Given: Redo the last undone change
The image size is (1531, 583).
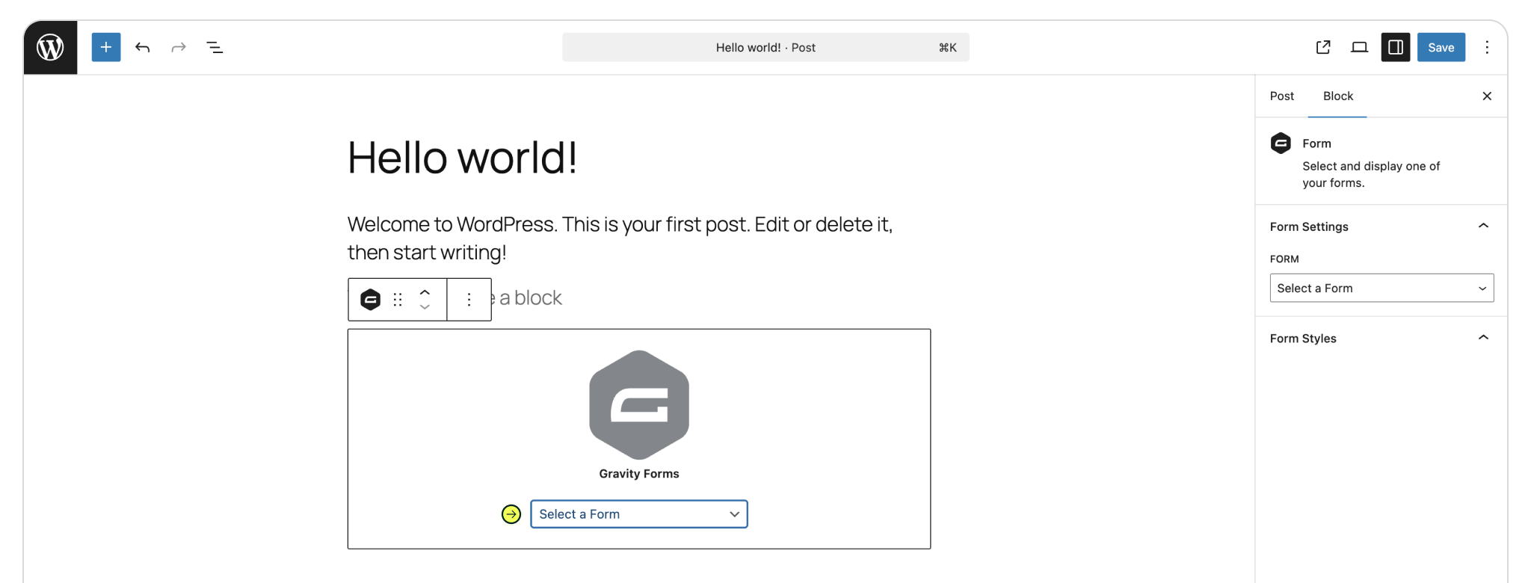Looking at the screenshot, I should tap(178, 47).
